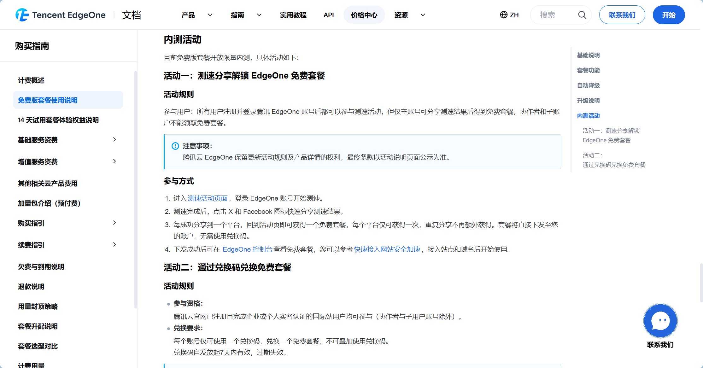
Task: Select the 价格中心 tab
Action: [364, 15]
